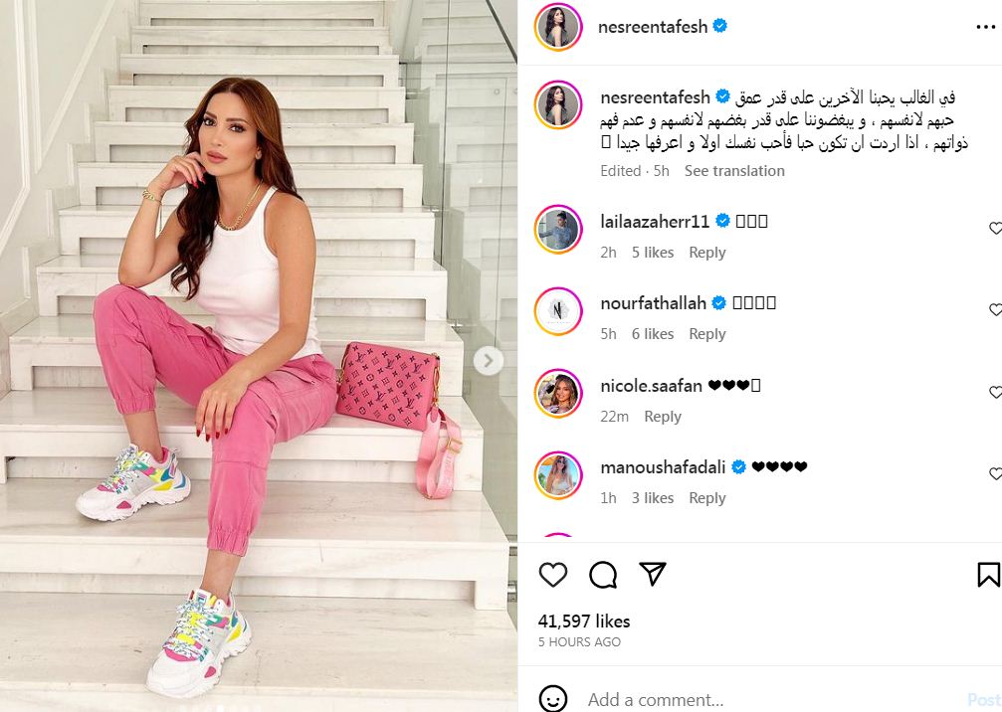This screenshot has width=1002, height=712.
Task: Open nicole.saafan's username link
Action: (x=651, y=385)
